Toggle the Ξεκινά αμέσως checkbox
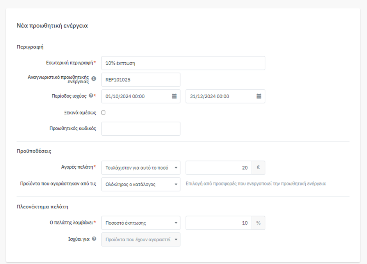This screenshot has height=264, width=367. point(103,113)
